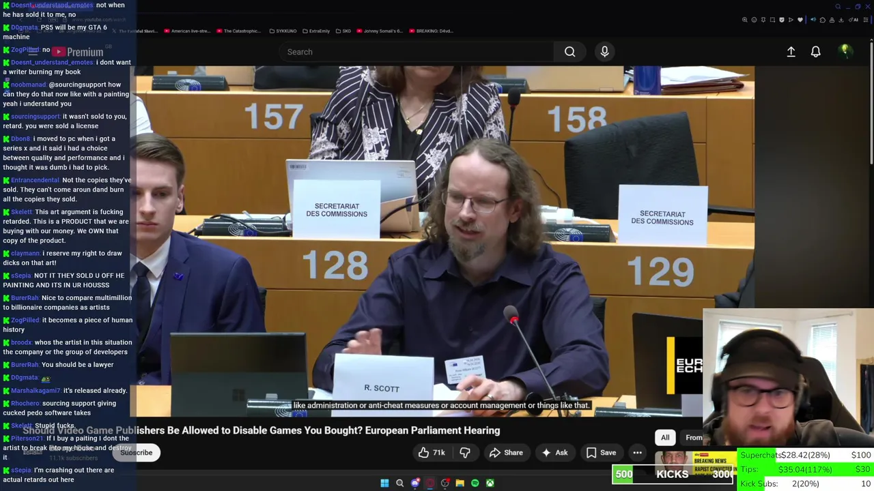
Task: Dislike the video with thumbs-down icon
Action: (x=465, y=453)
